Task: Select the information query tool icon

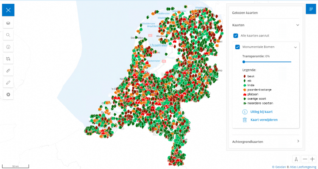Action: [x=8, y=47]
